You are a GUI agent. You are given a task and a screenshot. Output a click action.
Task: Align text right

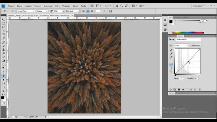coord(92,11)
